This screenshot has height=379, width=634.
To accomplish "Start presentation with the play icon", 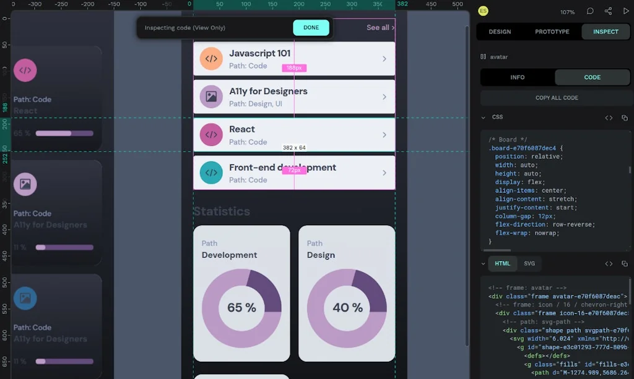I will click(625, 11).
